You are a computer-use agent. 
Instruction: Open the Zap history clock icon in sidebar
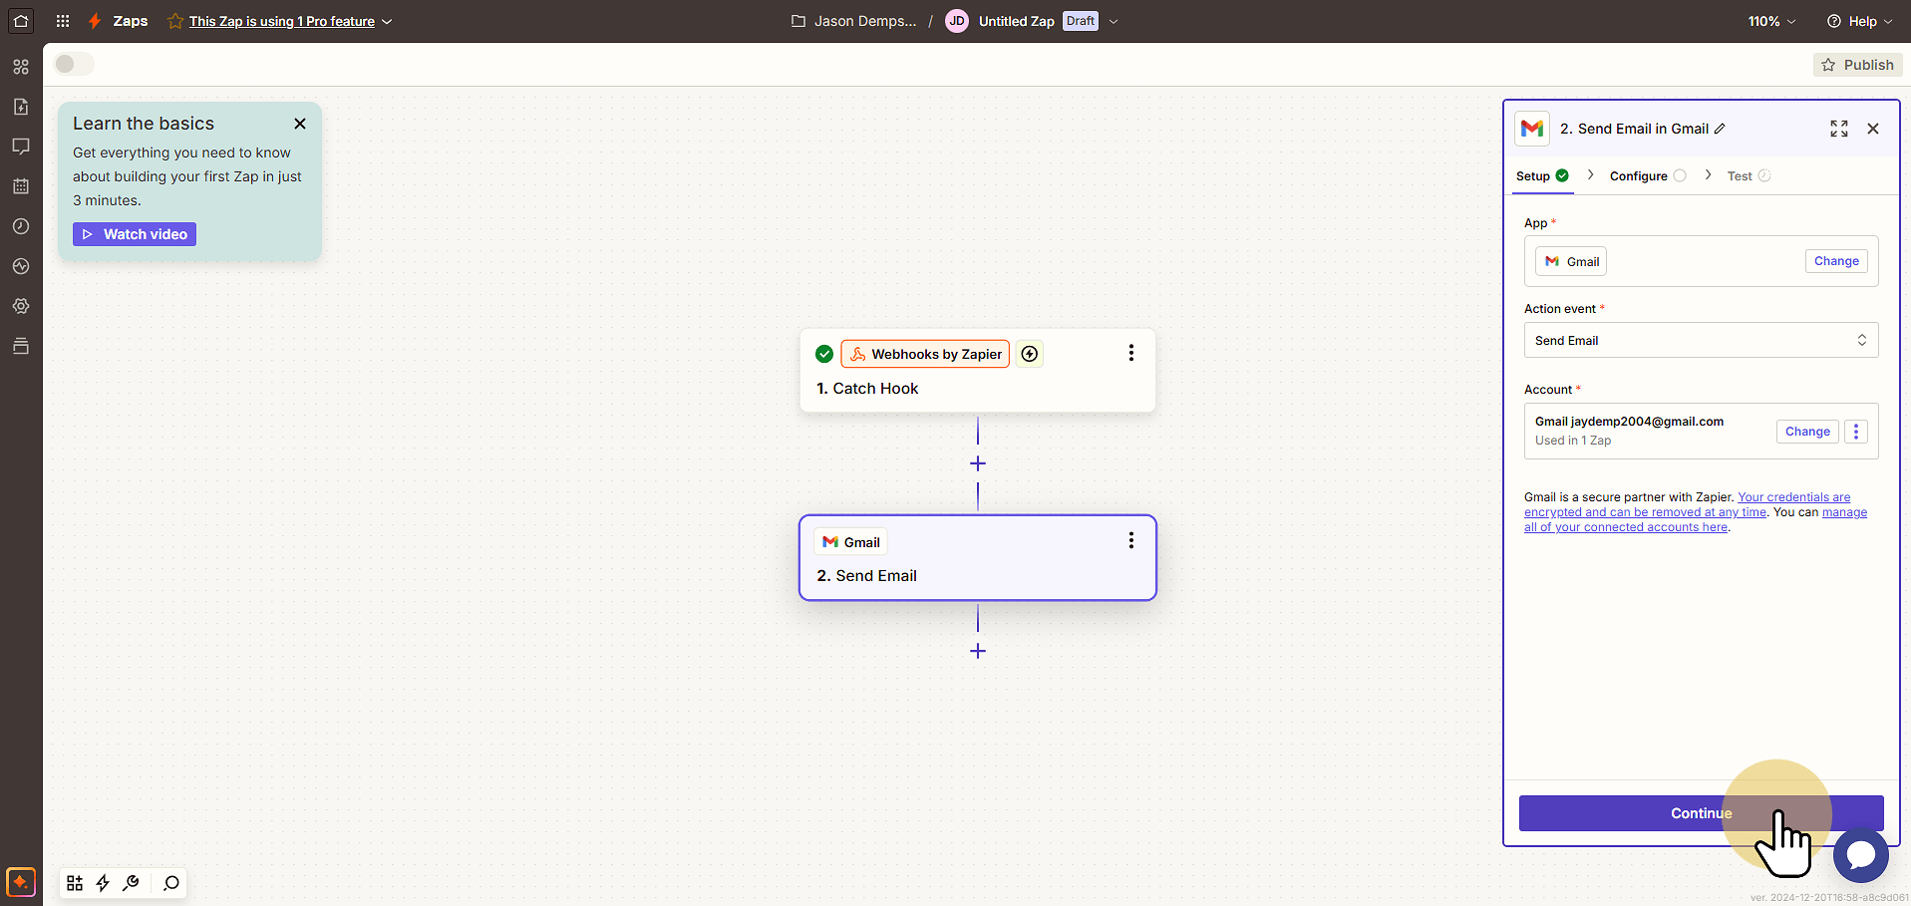[21, 226]
